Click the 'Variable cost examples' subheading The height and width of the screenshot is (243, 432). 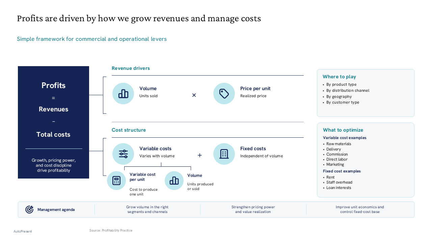[345, 138]
